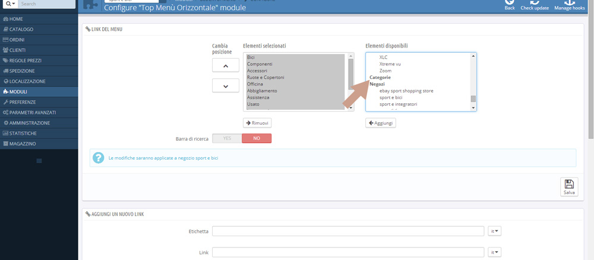Open Etichetta language dropdown 'it'
This screenshot has width=594, height=260.
494,232
